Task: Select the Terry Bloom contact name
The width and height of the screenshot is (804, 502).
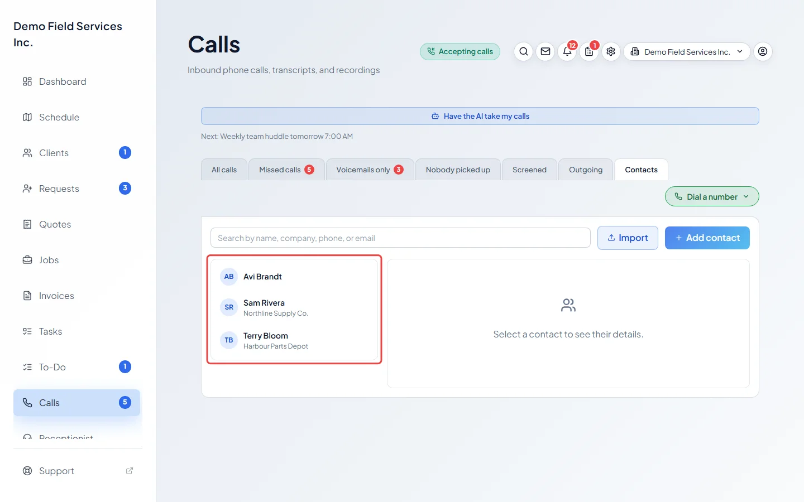Action: [x=266, y=336]
